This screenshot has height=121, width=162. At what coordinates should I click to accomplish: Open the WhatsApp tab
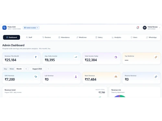(x=151, y=37)
